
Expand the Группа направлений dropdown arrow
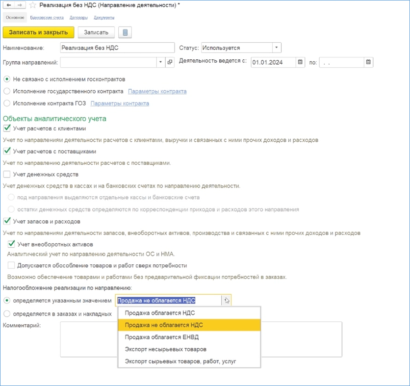tap(160, 62)
